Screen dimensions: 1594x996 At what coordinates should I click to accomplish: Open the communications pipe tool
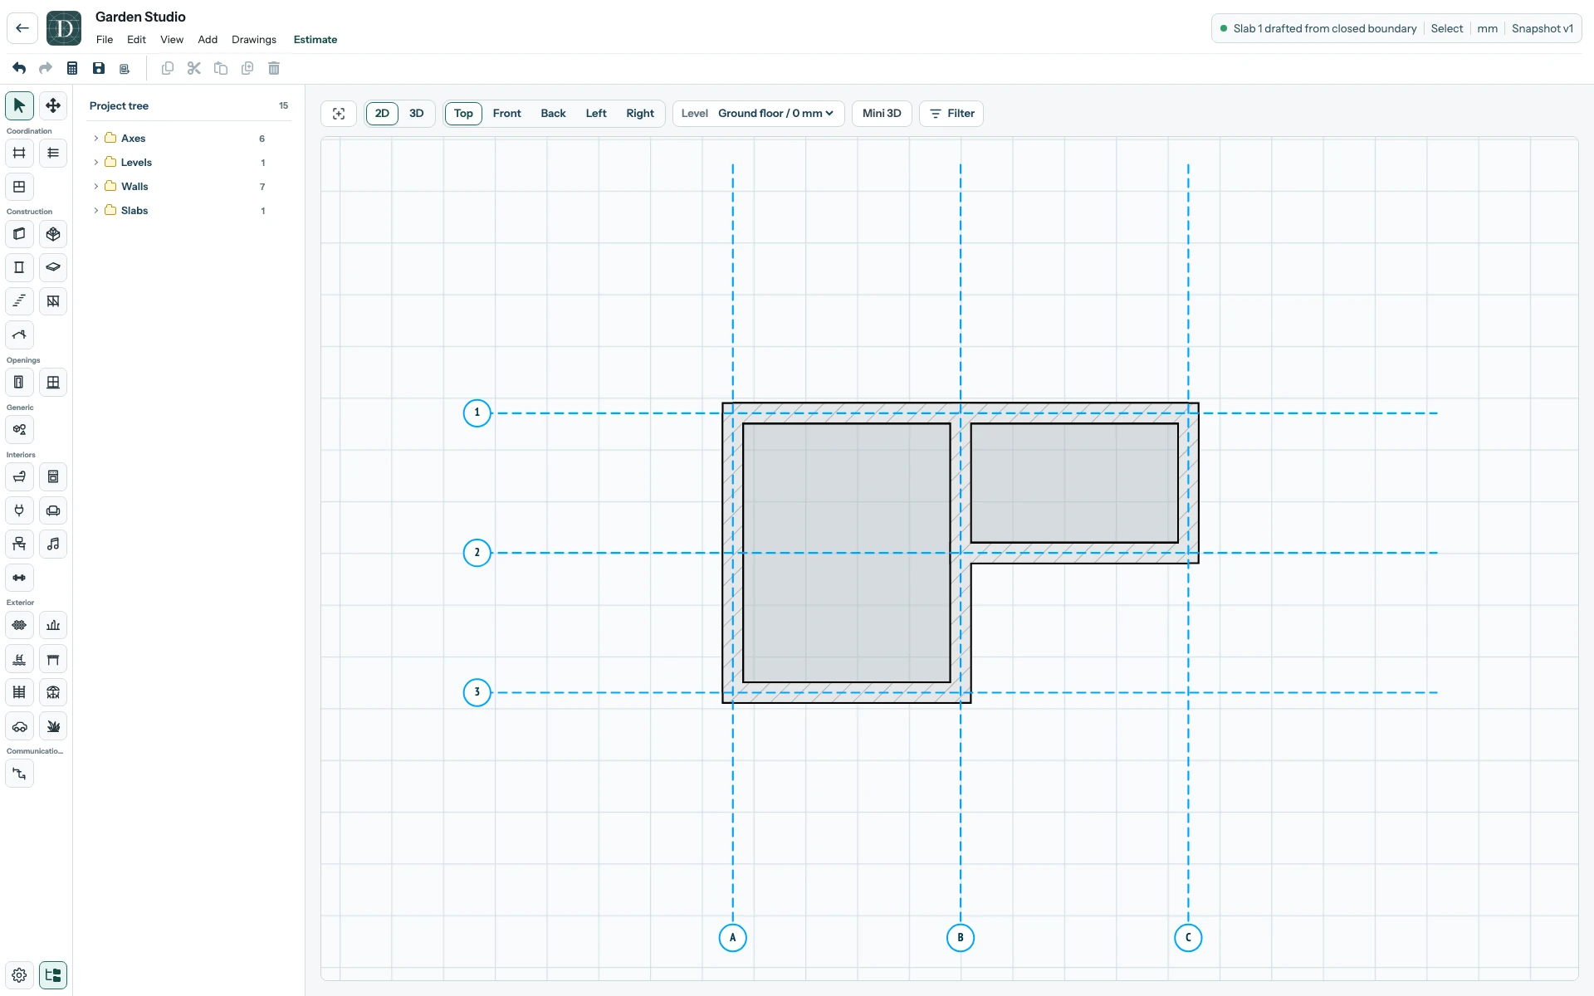pyautogui.click(x=19, y=774)
